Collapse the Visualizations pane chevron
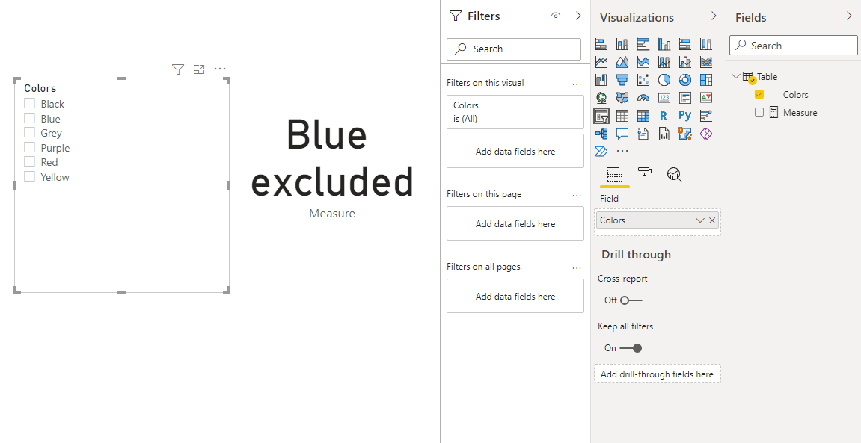 [x=714, y=16]
